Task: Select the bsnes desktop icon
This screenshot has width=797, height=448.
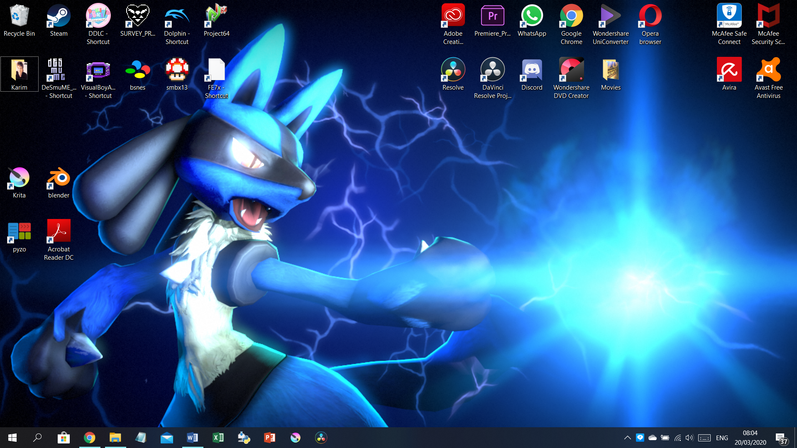Action: coord(137,75)
